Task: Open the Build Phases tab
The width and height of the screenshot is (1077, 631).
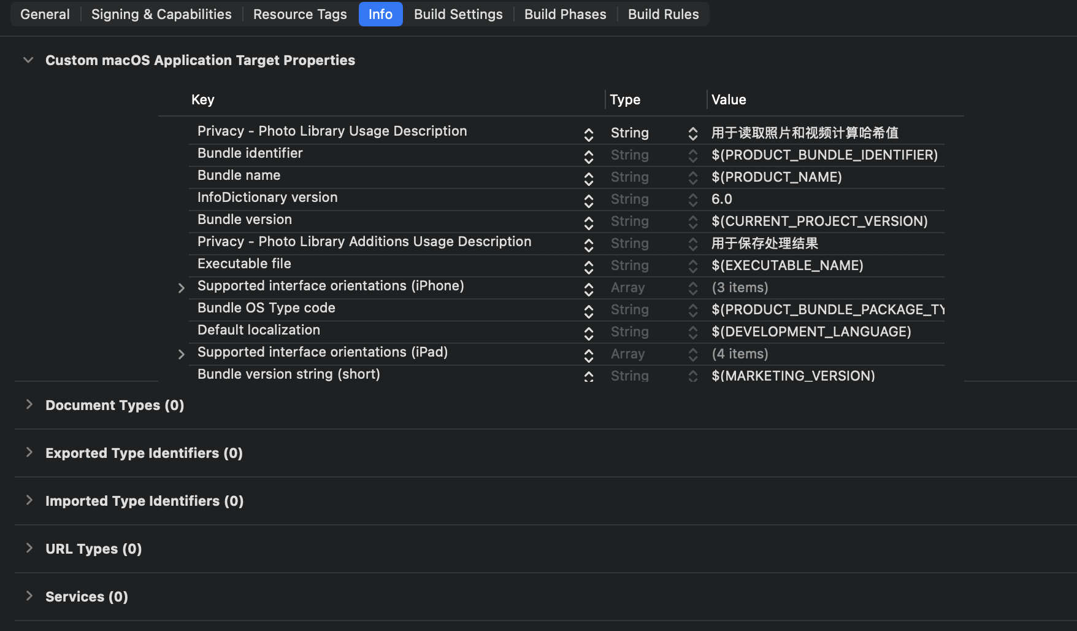Action: pyautogui.click(x=565, y=14)
